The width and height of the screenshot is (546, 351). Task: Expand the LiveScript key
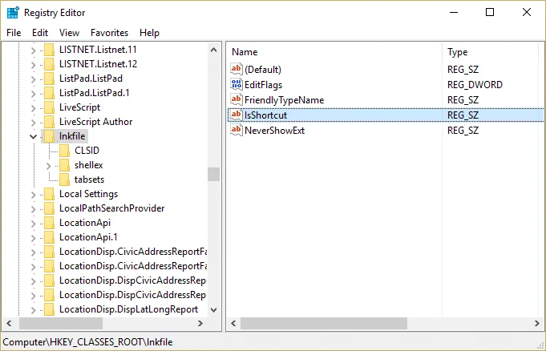pos(34,108)
